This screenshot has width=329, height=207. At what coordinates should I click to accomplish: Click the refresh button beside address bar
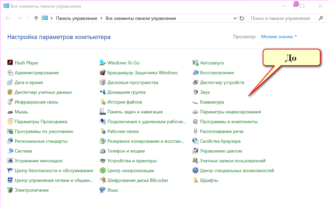tap(242, 18)
